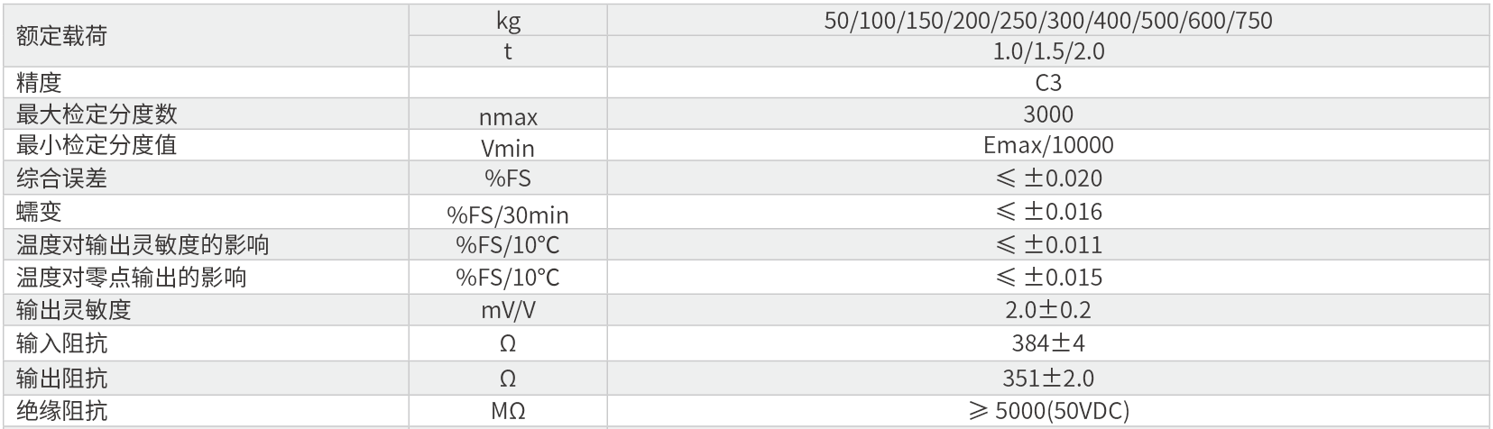
Task: Click the 温度对输出灵敏度的影响 label
Action: pos(143,244)
